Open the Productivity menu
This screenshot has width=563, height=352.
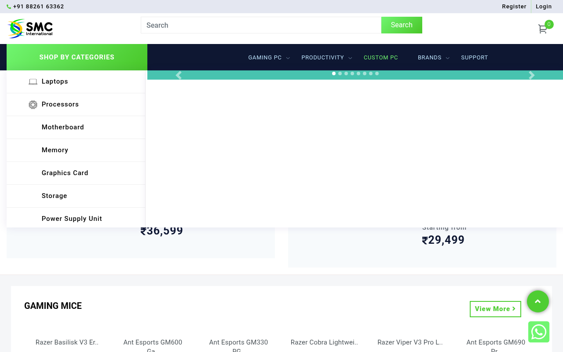[323, 58]
